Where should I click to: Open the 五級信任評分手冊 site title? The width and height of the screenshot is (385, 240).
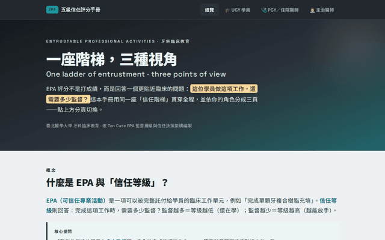[x=81, y=10]
